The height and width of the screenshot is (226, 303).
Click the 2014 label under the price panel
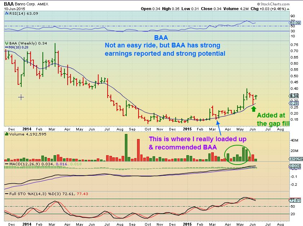click(27, 129)
